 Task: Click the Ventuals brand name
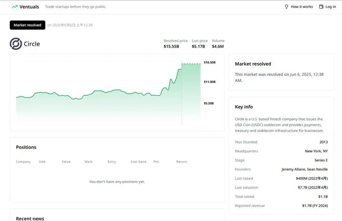point(29,7)
